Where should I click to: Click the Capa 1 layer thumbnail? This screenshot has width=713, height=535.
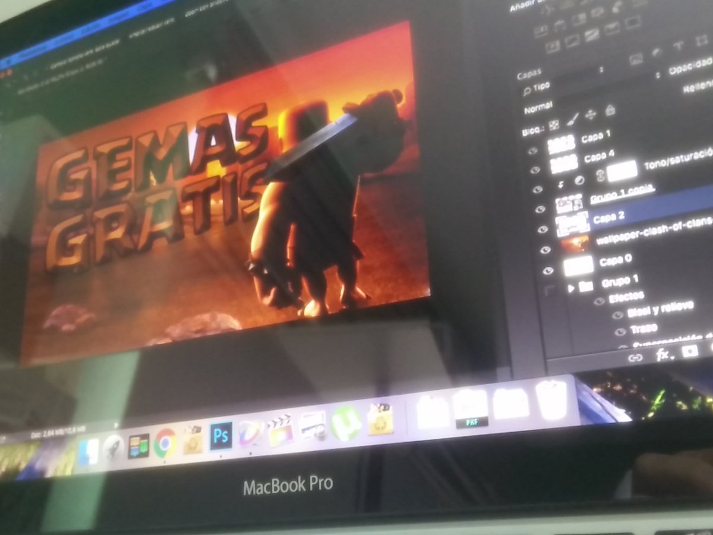[560, 143]
